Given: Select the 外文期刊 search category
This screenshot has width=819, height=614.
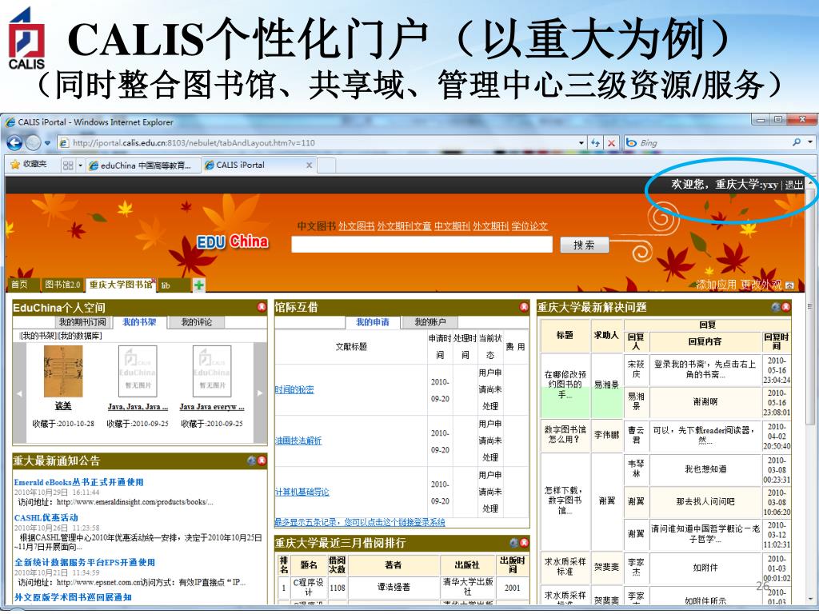Looking at the screenshot, I should [x=490, y=226].
